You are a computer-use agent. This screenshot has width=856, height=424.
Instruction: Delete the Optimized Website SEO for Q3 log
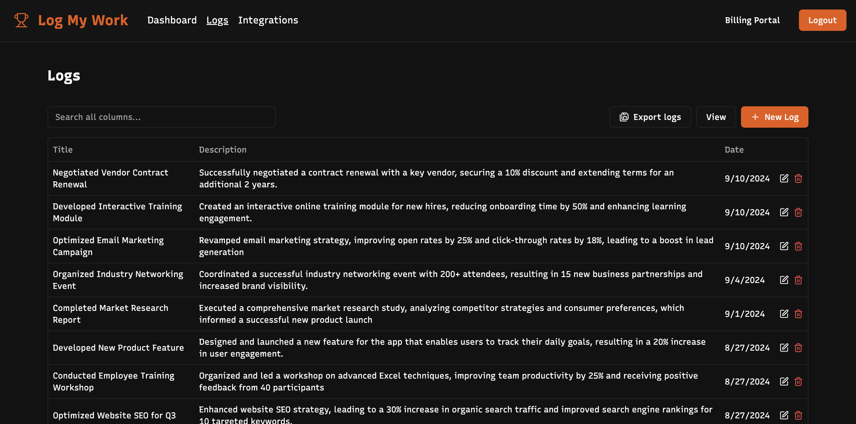pyautogui.click(x=798, y=415)
